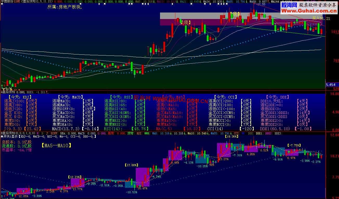Click the 【今天: RSI】 column header
Screen dimensions: 339x199
121,97
